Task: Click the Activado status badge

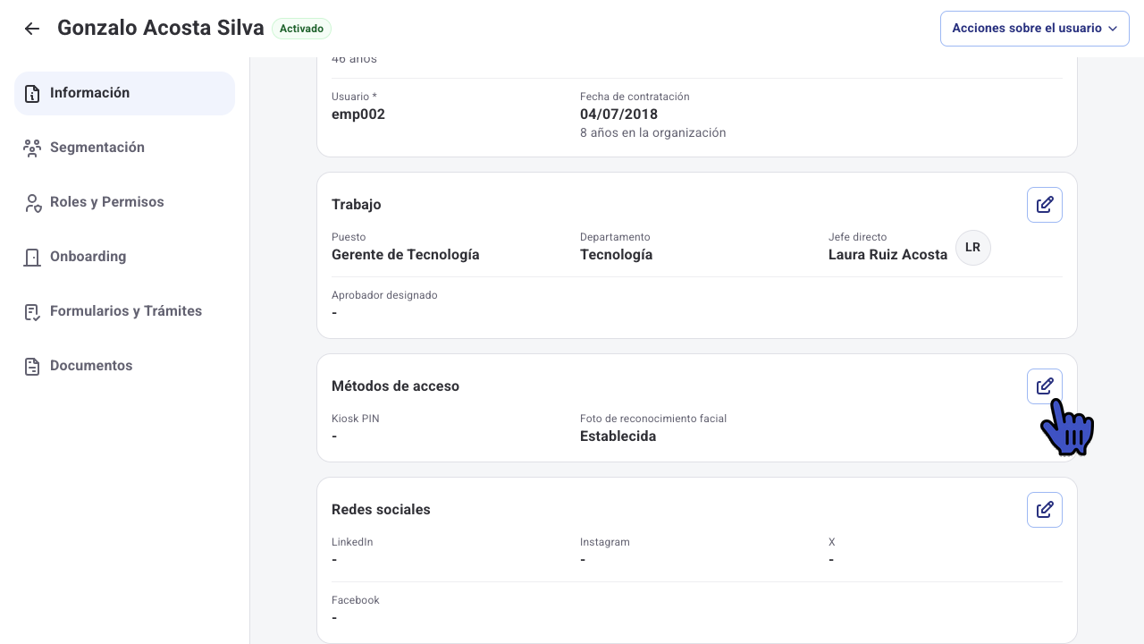Action: pos(301,29)
